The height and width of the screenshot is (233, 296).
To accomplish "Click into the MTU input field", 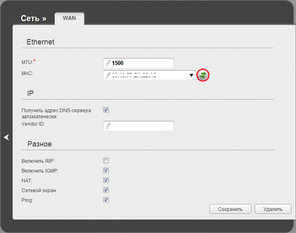I will tap(138, 63).
